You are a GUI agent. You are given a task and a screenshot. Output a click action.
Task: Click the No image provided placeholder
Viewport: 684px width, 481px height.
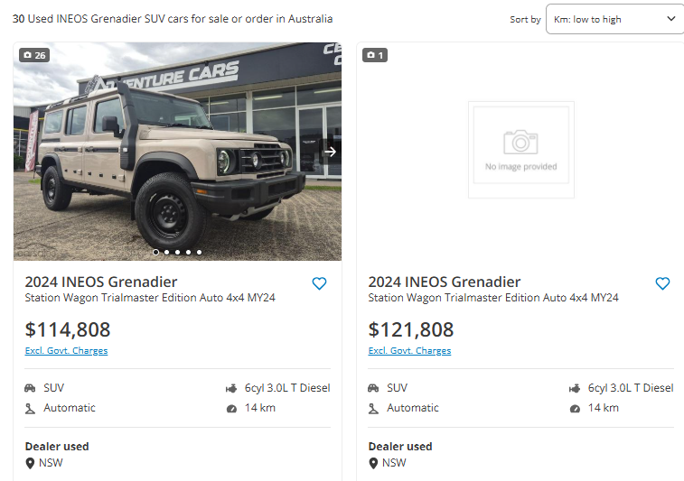pyautogui.click(x=521, y=150)
